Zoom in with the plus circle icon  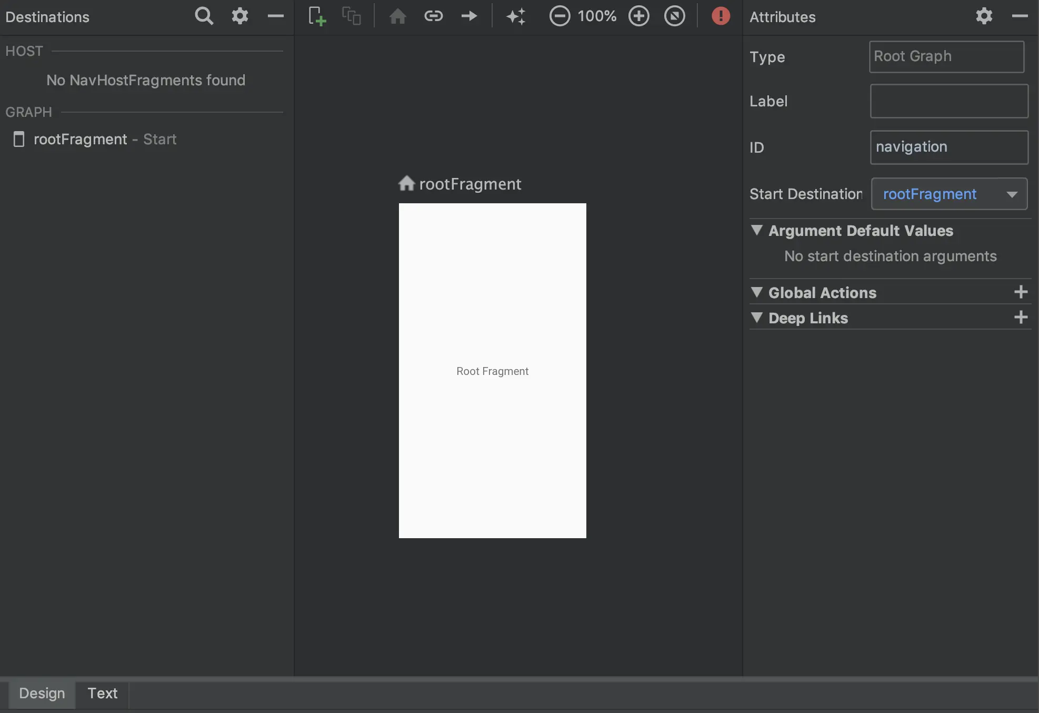point(638,16)
